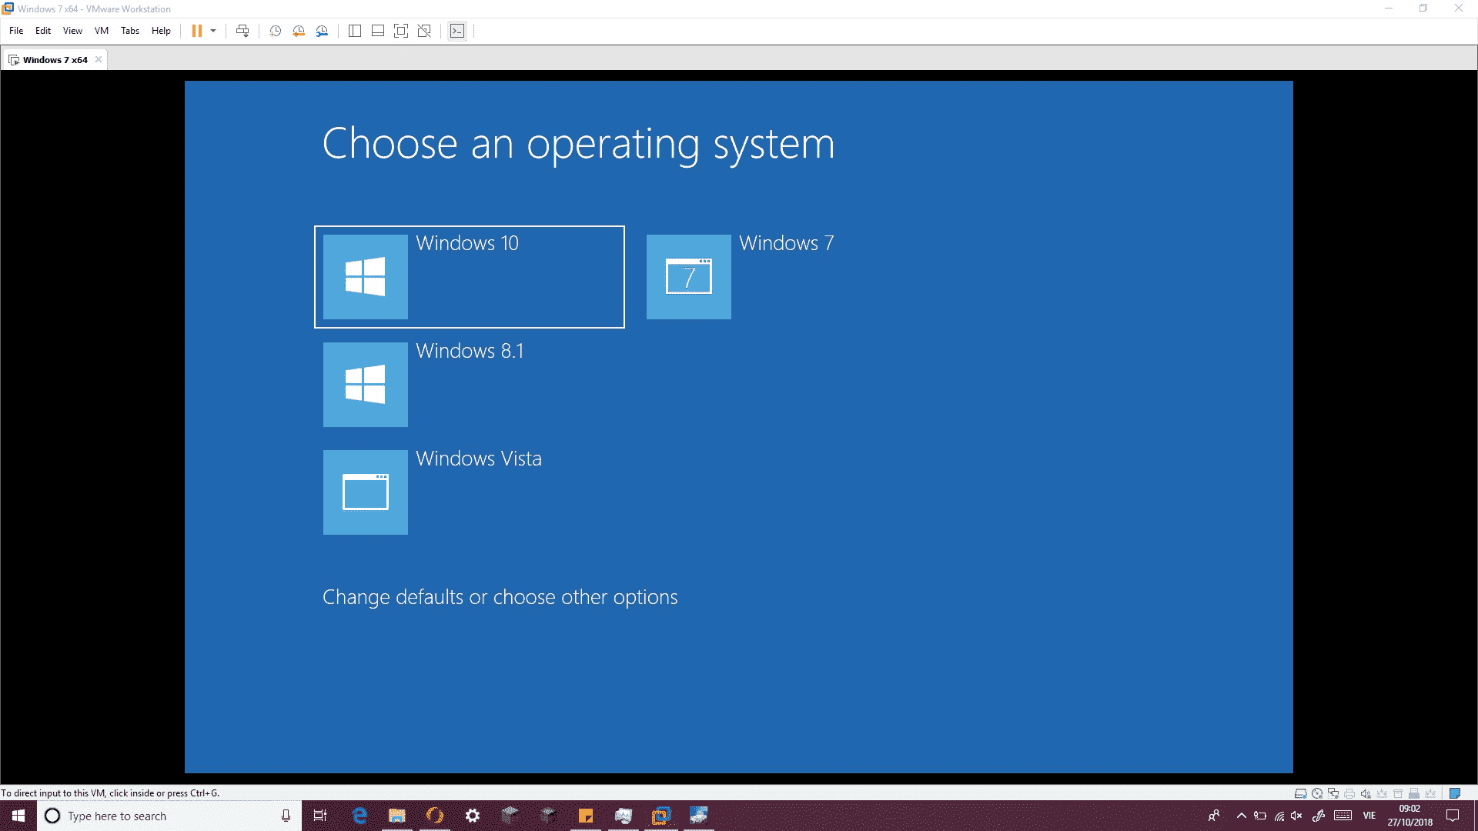
Task: Click the network adapter status icon
Action: (1333, 793)
